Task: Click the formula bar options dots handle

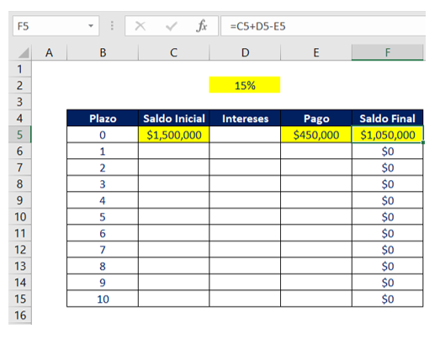Action: 112,26
